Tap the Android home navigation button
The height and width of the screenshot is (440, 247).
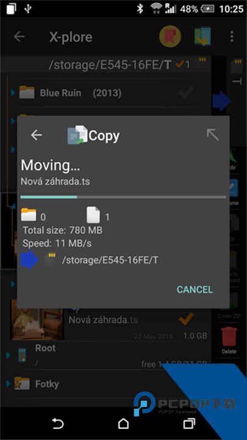coord(123,423)
